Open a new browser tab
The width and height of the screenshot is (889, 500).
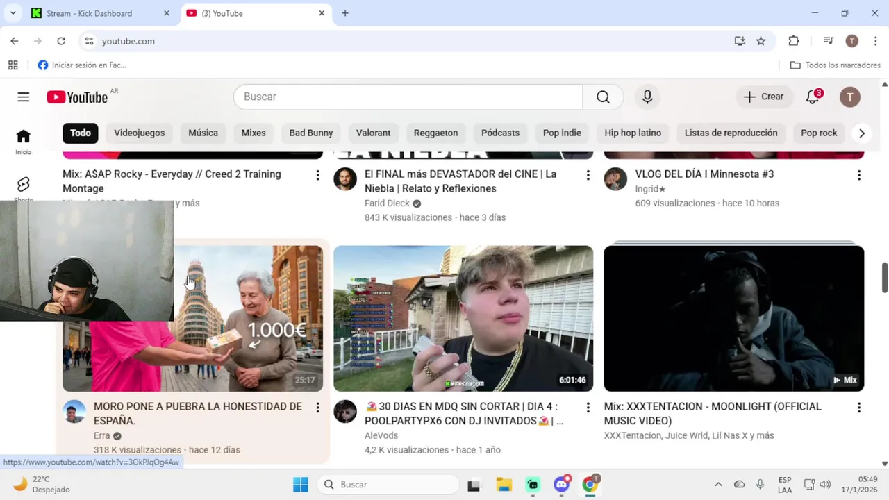pos(345,13)
